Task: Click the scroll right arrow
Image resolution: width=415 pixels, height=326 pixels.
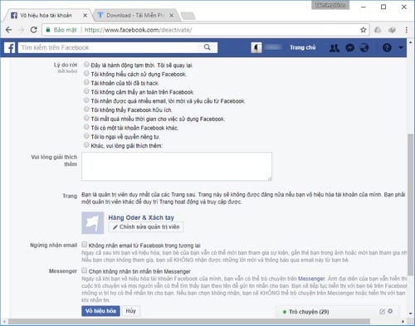Action: pos(403,321)
